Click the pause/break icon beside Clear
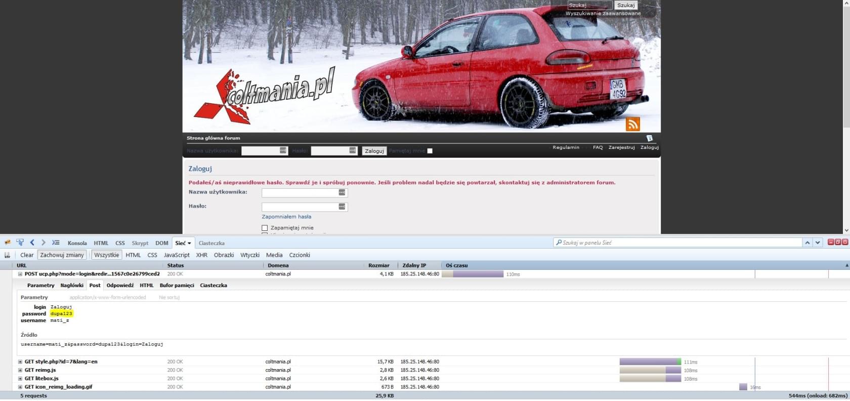The image size is (850, 401). 8,255
